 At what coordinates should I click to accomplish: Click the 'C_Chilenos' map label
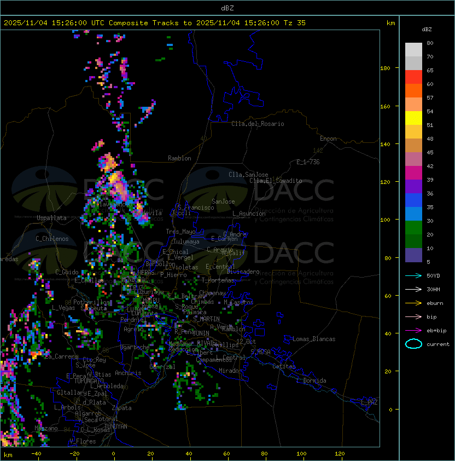52,239
